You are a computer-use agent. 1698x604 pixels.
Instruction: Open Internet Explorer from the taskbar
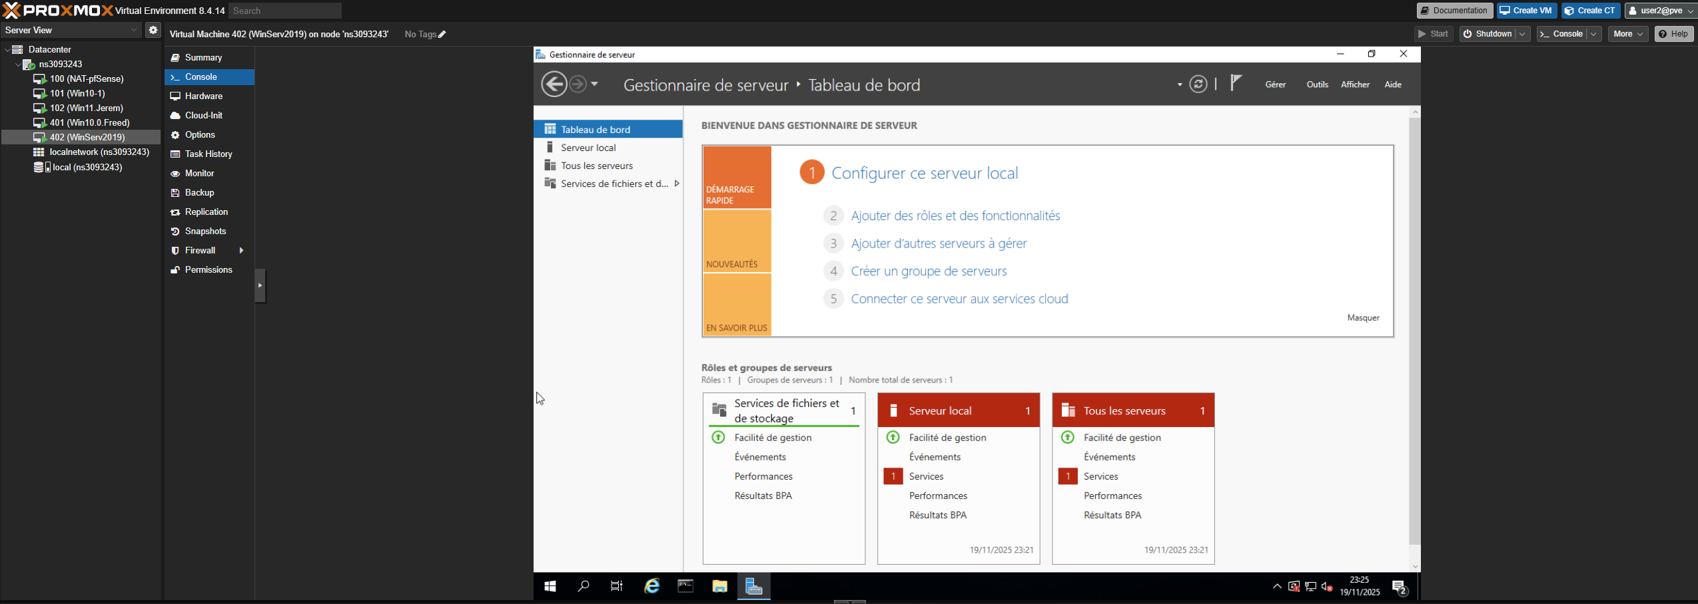[651, 586]
